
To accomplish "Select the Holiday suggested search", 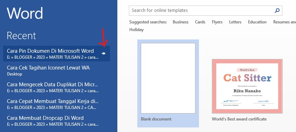I will 136,30.
